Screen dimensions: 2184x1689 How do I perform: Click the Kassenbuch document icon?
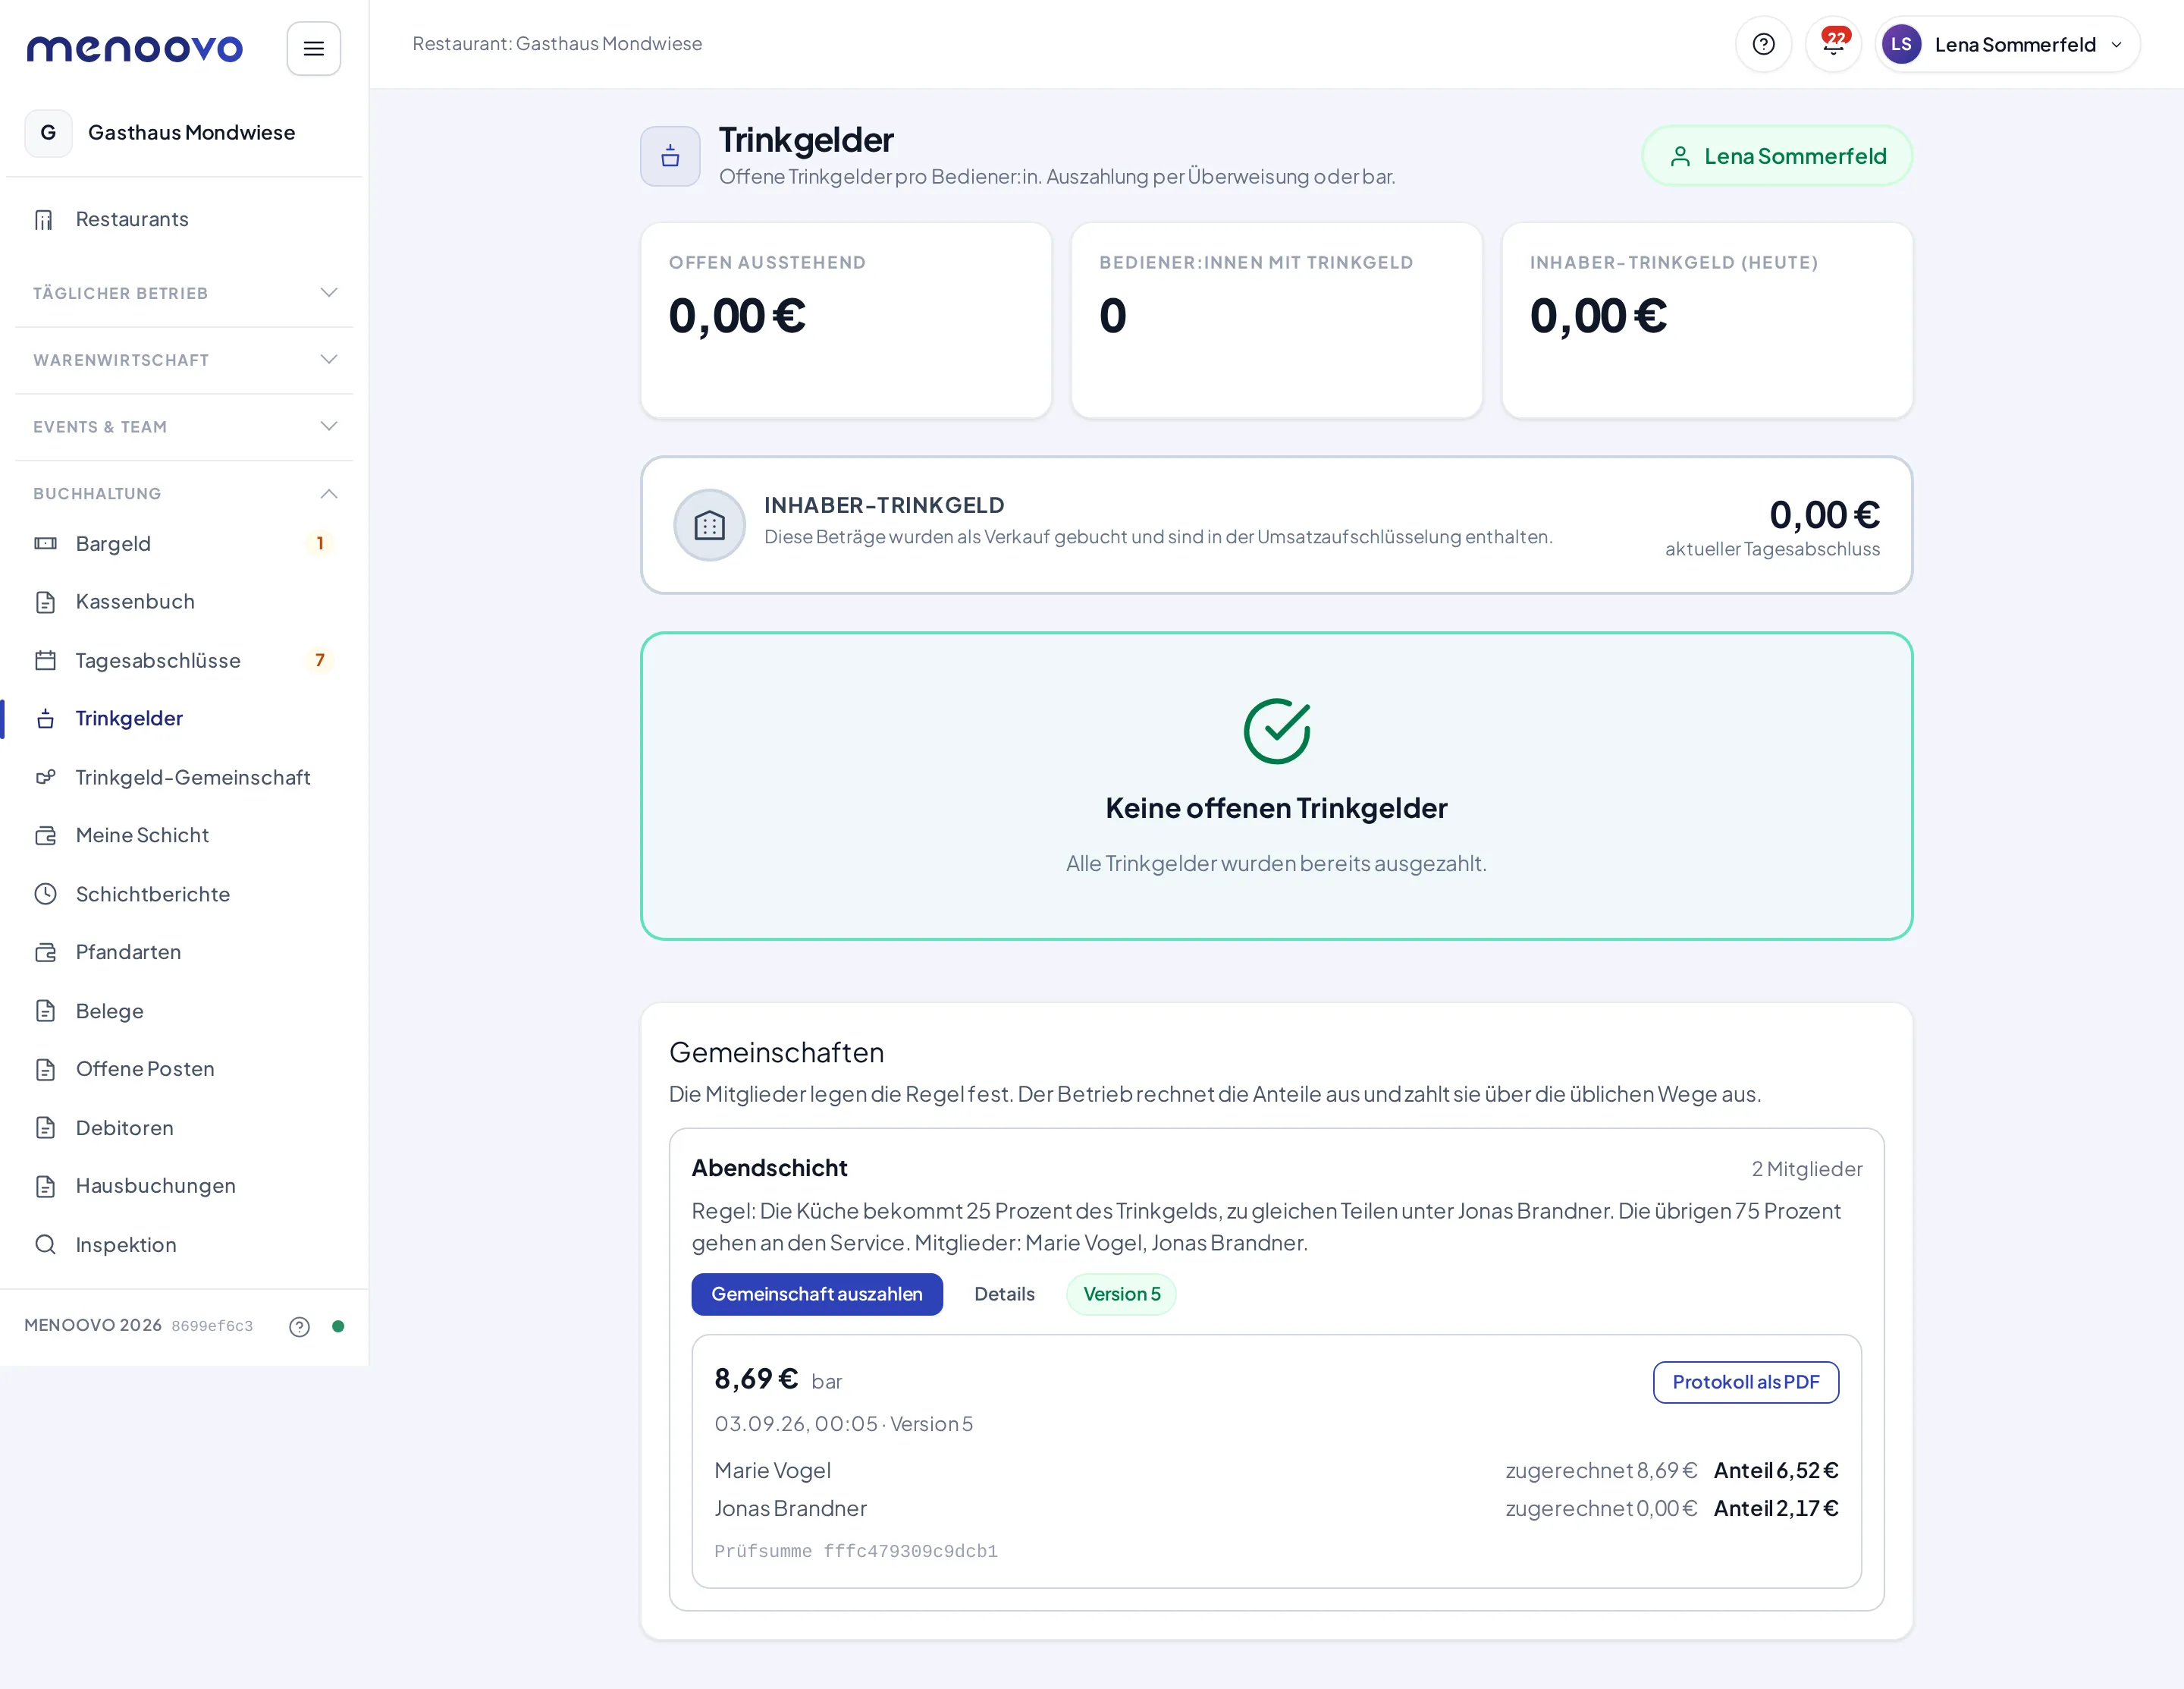[45, 602]
